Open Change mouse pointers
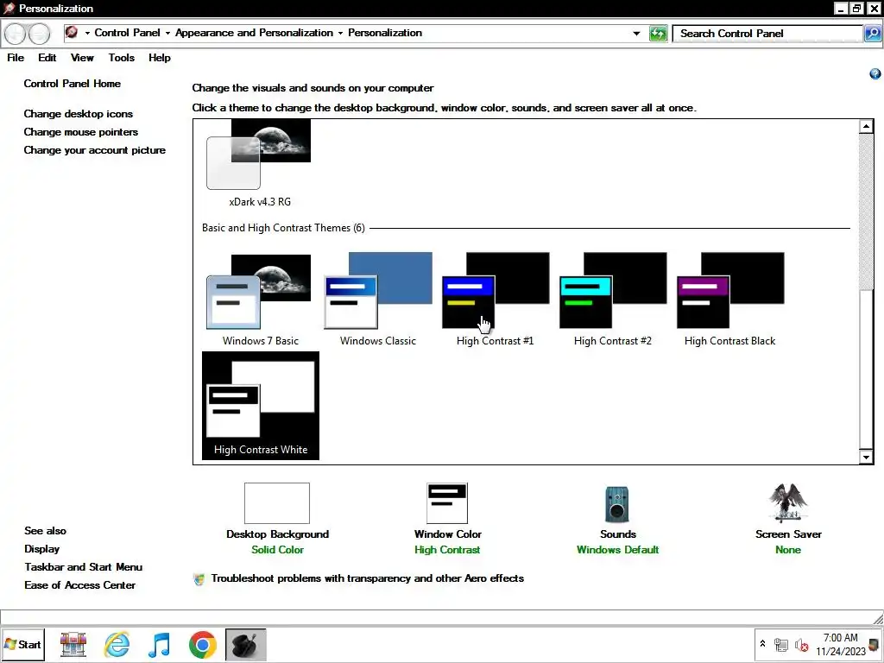This screenshot has width=884, height=663. 80,132
